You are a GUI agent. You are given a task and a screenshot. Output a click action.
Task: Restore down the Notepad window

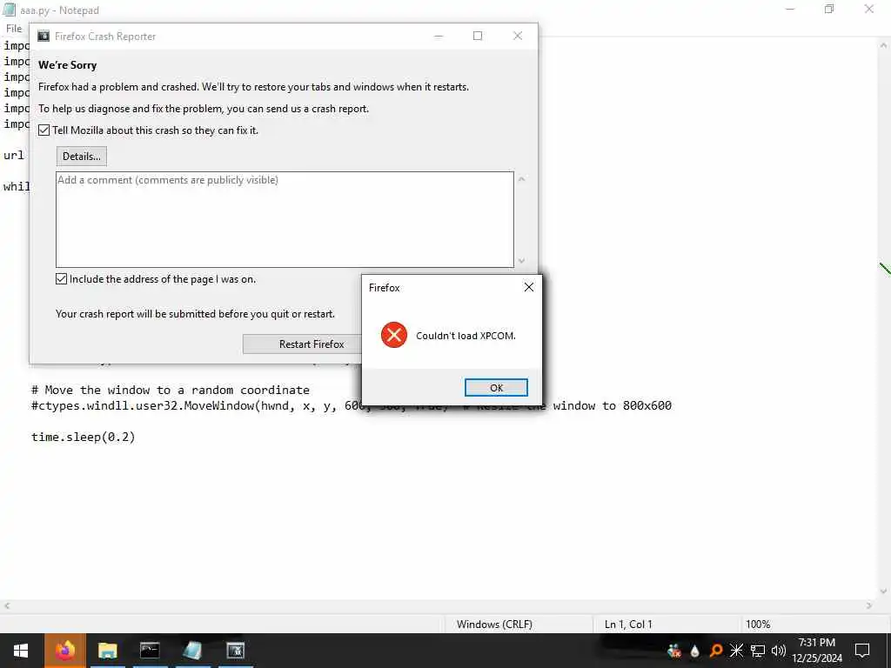829,9
